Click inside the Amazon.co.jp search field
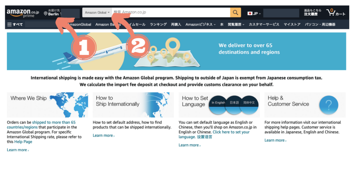 [171, 13]
